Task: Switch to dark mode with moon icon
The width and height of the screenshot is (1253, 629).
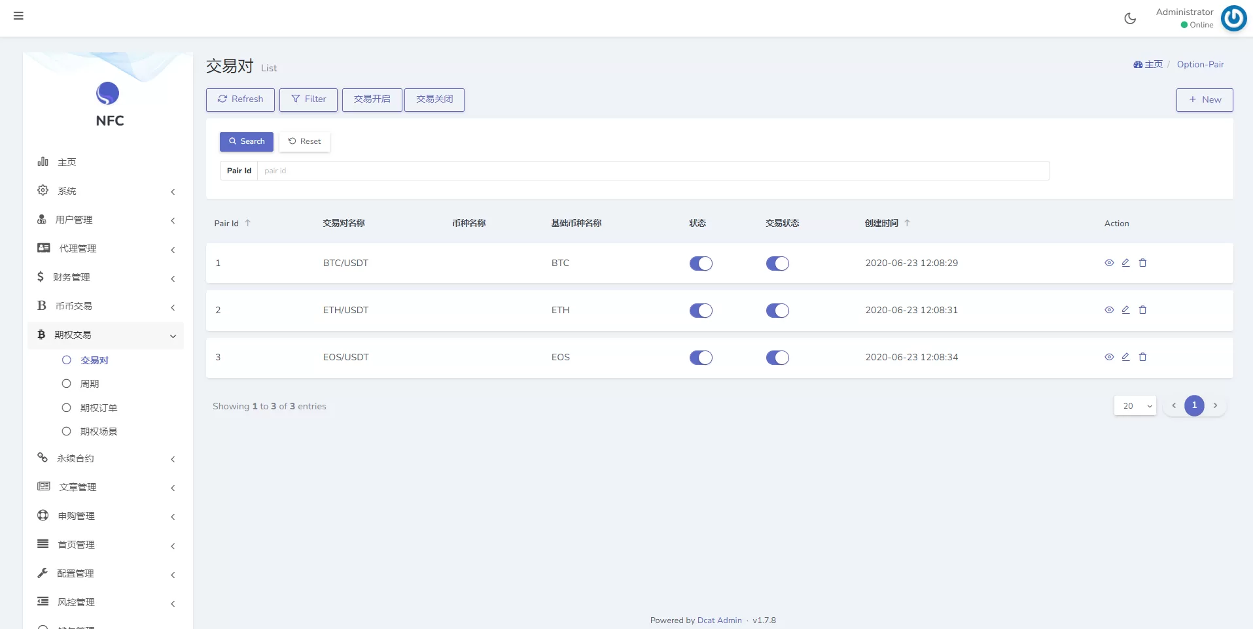Action: (1130, 18)
